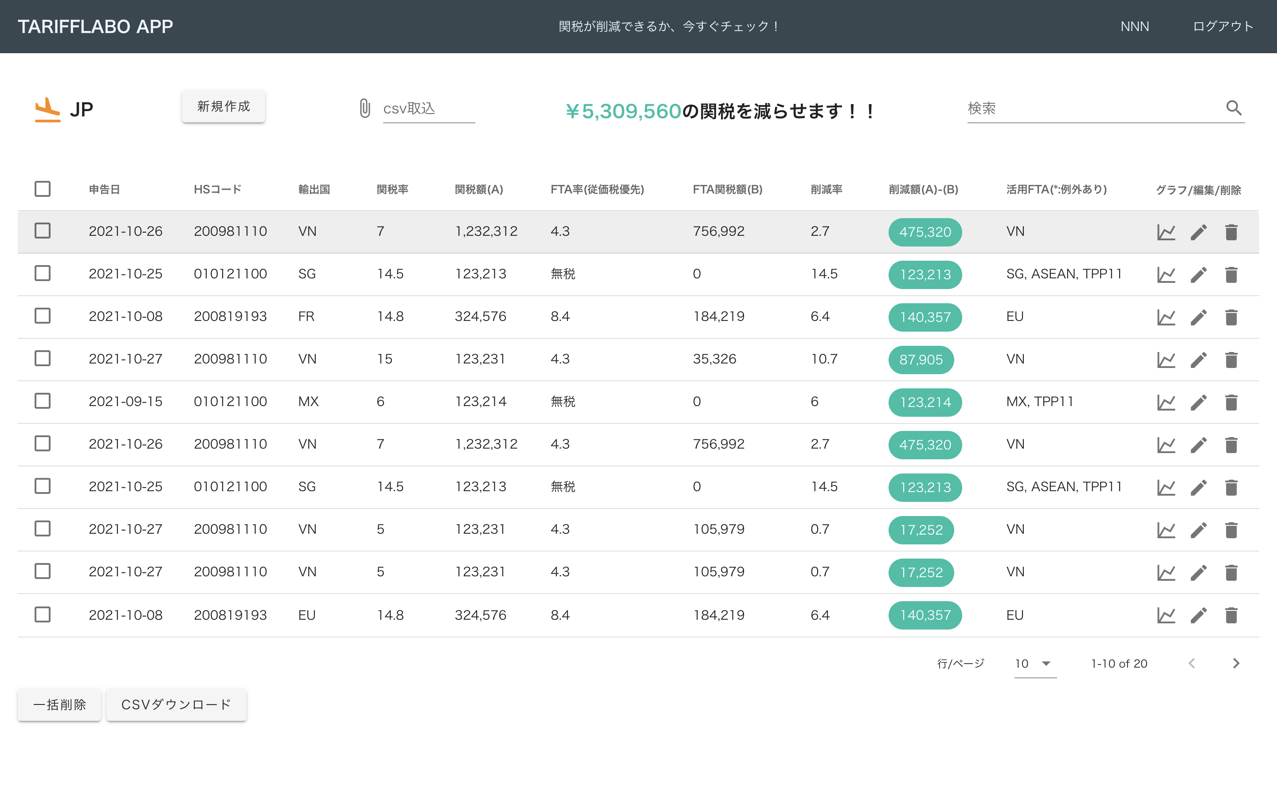Click the CSVダウンロード button
Viewport: 1277px width, 798px height.
tap(176, 704)
